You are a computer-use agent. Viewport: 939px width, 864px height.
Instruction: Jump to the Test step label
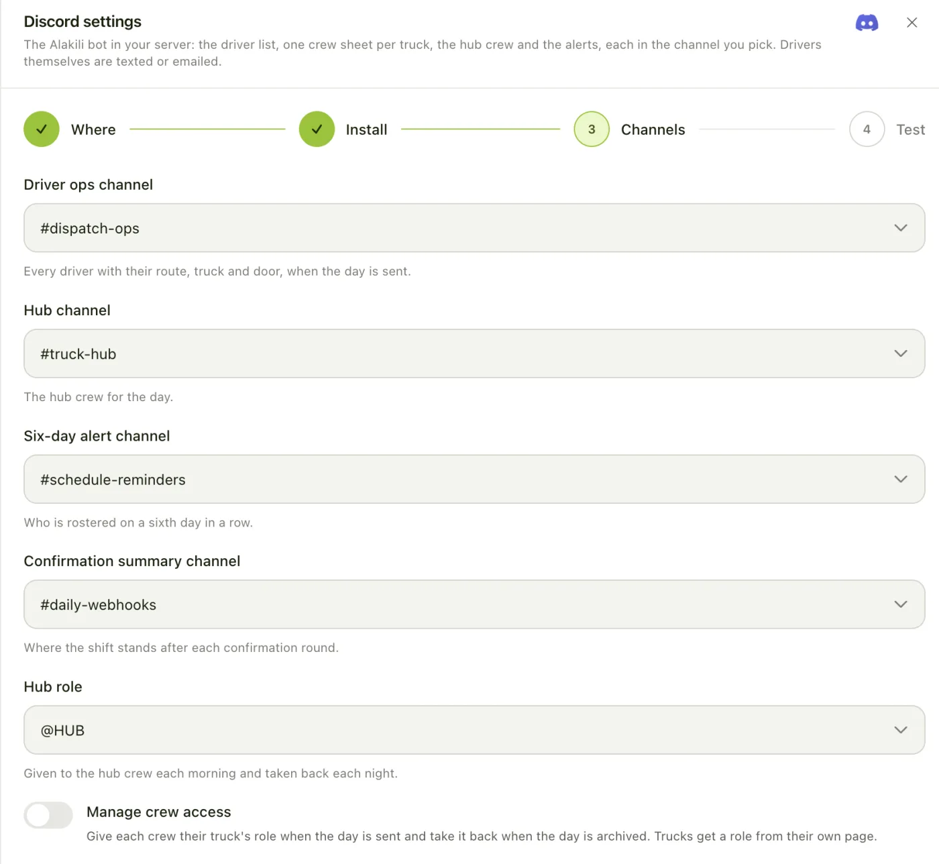(911, 129)
